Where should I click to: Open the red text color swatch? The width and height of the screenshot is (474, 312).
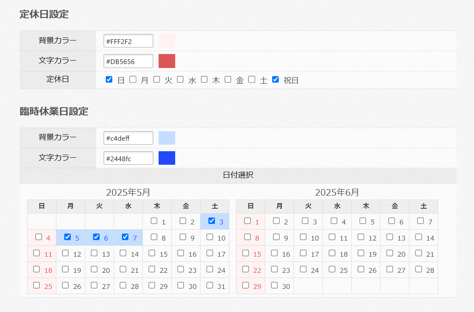tap(167, 61)
